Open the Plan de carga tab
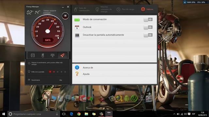The width and height of the screenshot is (209, 117). point(125,9)
